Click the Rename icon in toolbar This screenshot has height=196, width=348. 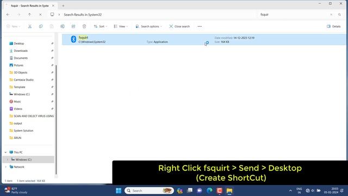pos(63,27)
